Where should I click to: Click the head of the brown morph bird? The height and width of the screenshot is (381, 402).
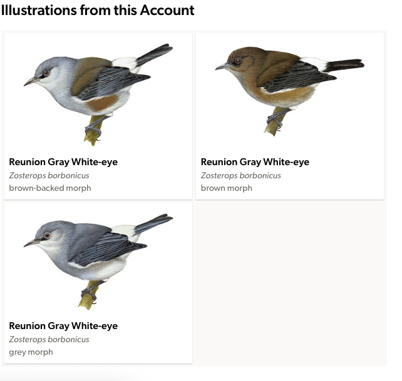(239, 58)
